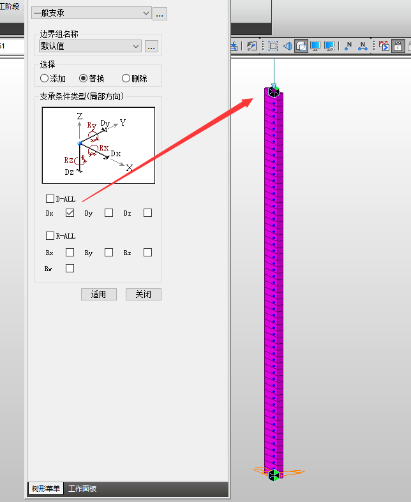Screen dimensions: 411x502
Task: Toggle the hidden-line display icon
Action: tap(301, 46)
